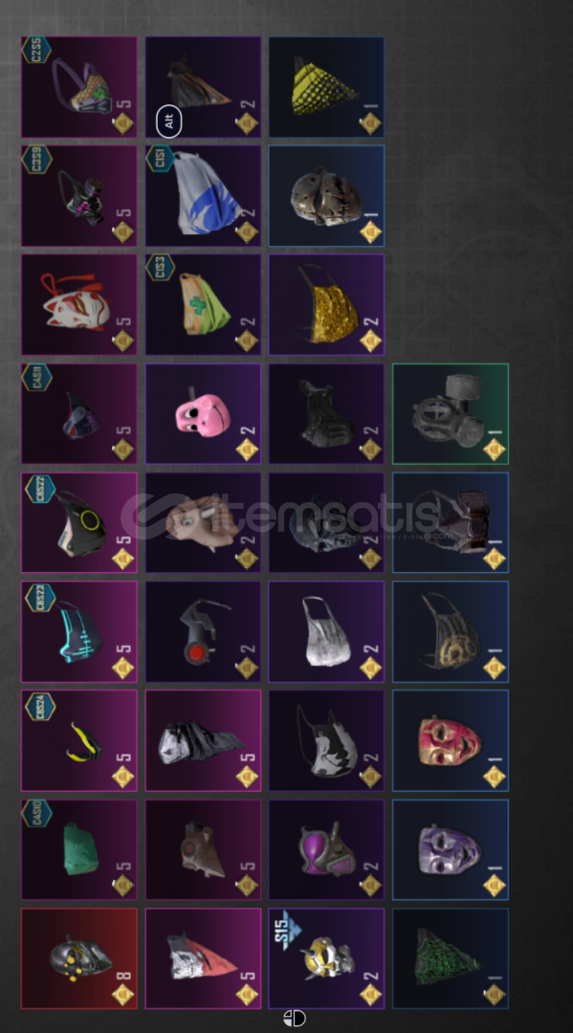Select the C1S3 green cactus mask
The height and width of the screenshot is (1033, 573).
[x=203, y=304]
